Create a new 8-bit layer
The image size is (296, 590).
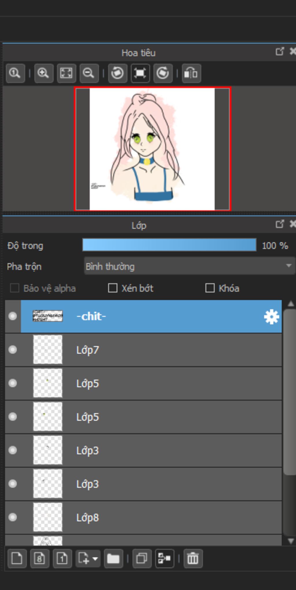(x=40, y=559)
